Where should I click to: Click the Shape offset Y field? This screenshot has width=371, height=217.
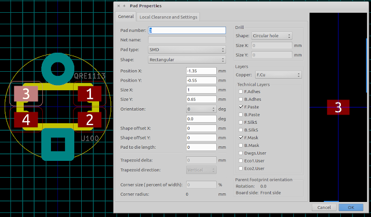pos(201,138)
